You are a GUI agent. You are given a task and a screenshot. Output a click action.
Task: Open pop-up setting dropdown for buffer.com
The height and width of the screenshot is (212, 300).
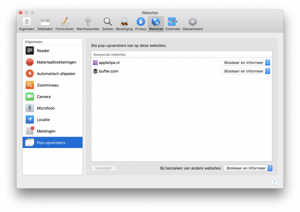pos(246,71)
